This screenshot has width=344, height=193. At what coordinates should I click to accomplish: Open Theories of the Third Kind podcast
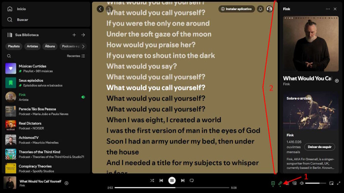45,154
